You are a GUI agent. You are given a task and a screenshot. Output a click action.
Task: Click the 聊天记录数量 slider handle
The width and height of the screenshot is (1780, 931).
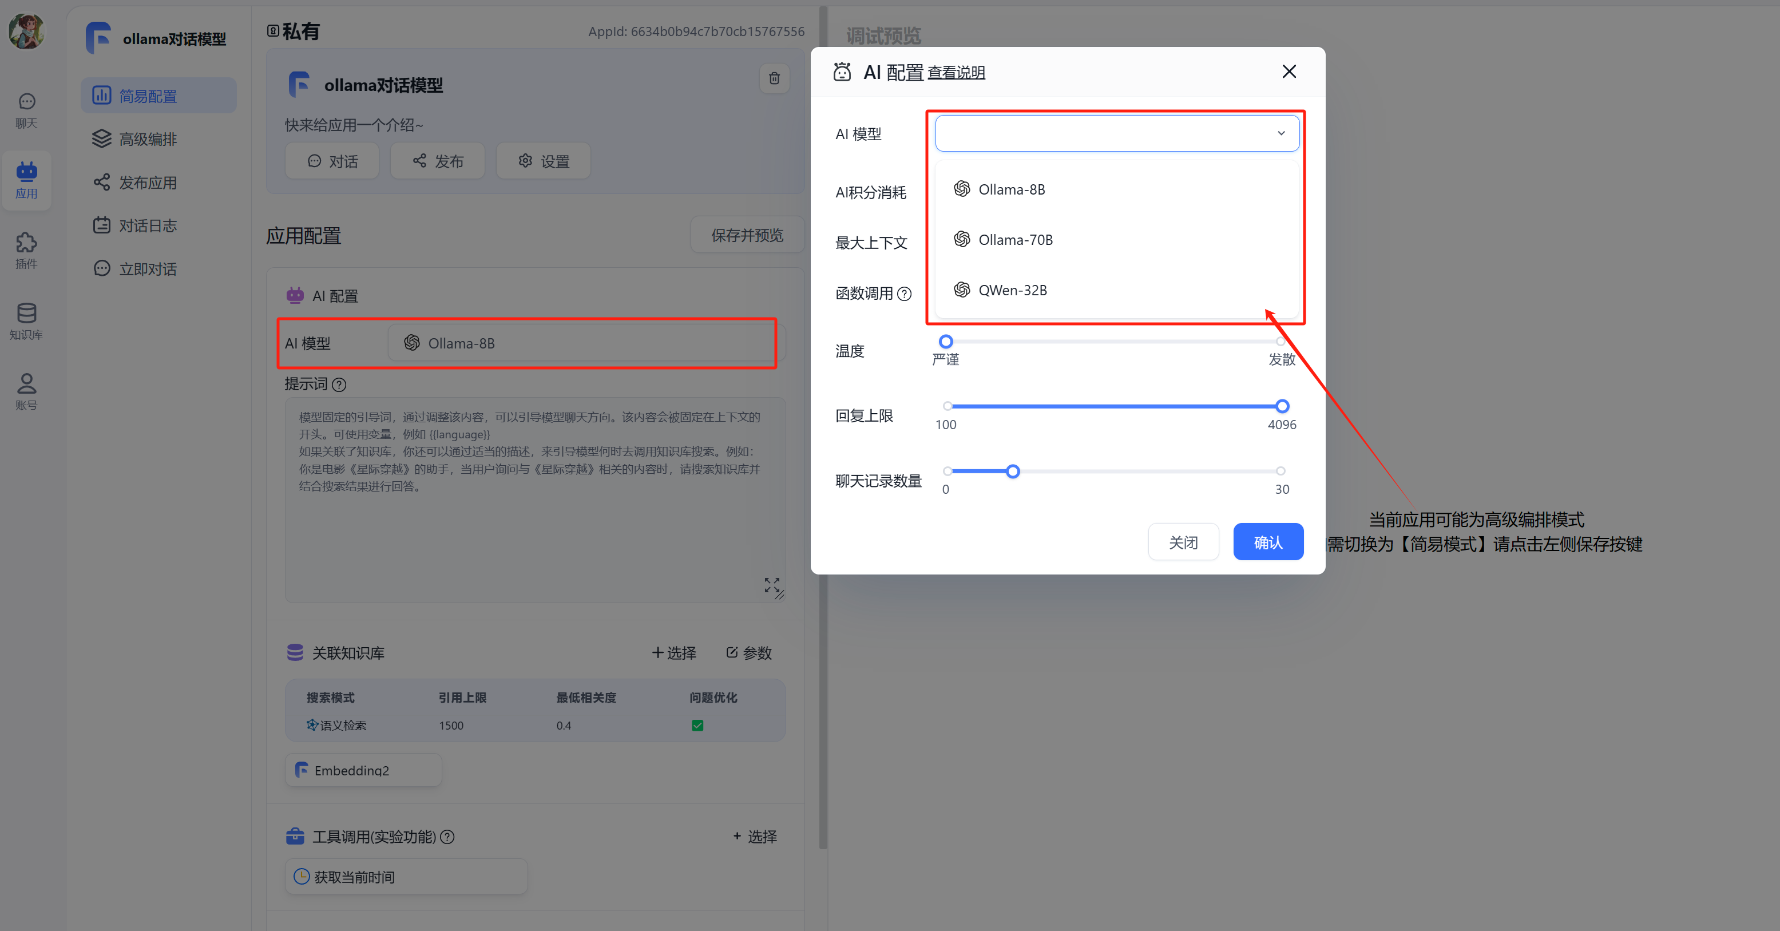click(x=1012, y=472)
